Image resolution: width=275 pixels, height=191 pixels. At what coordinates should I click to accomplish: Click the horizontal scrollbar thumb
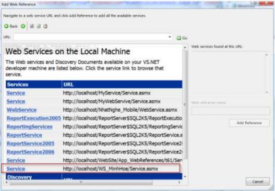[81, 183]
